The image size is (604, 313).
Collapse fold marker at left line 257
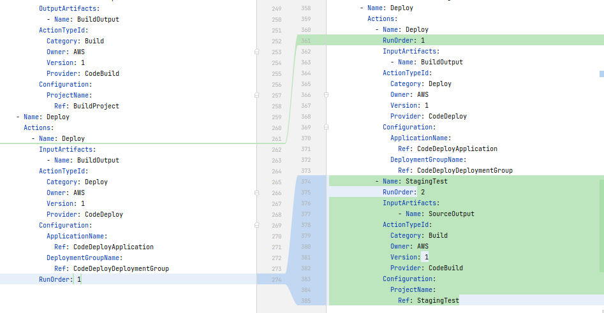[x=257, y=95]
